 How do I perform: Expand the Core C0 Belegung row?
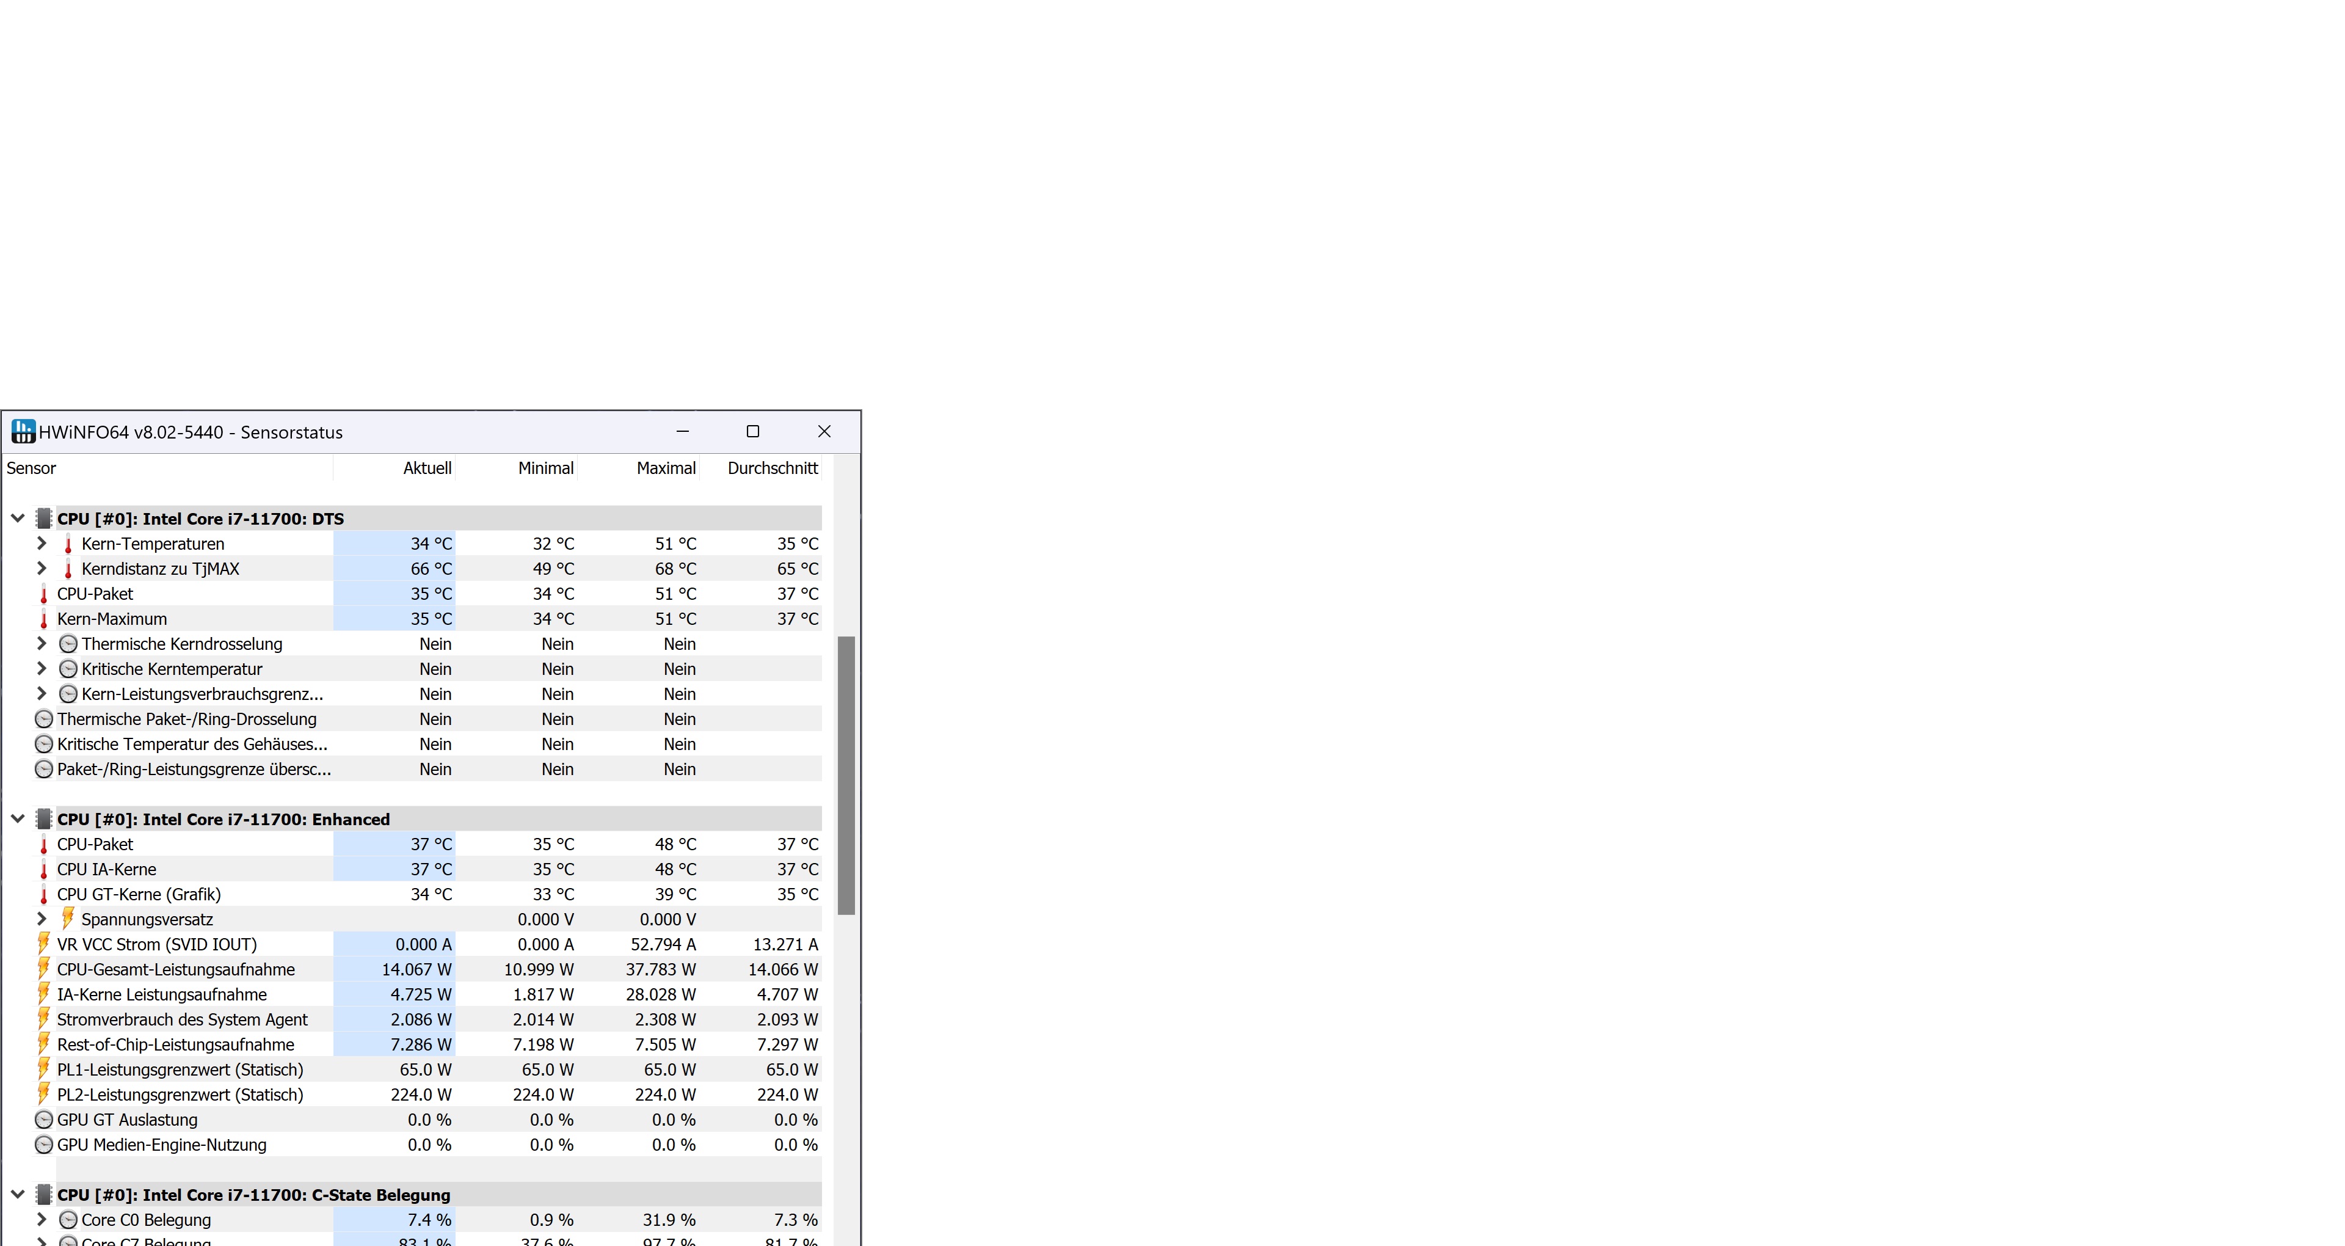coord(41,1220)
